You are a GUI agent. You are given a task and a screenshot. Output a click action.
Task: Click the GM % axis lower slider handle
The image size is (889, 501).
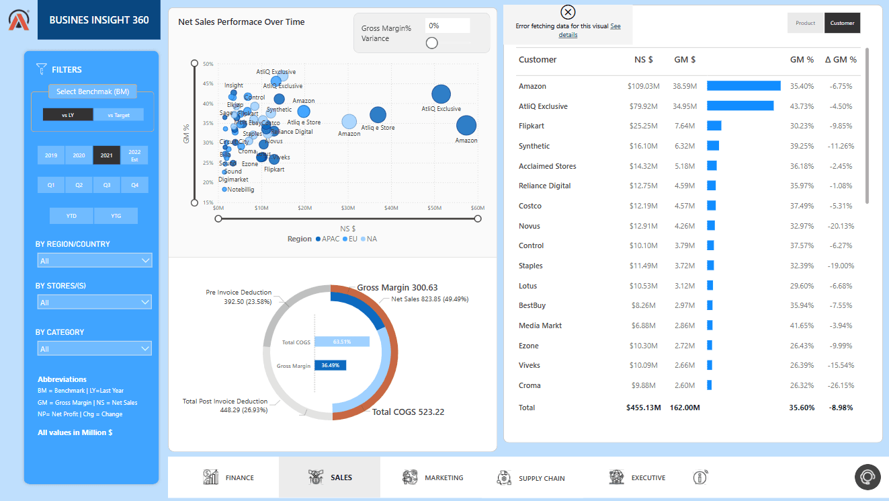point(195,202)
